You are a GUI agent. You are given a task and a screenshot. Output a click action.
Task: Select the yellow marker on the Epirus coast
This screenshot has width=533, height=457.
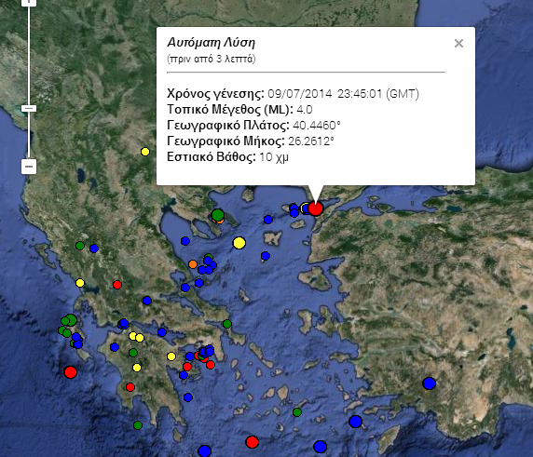[80, 283]
